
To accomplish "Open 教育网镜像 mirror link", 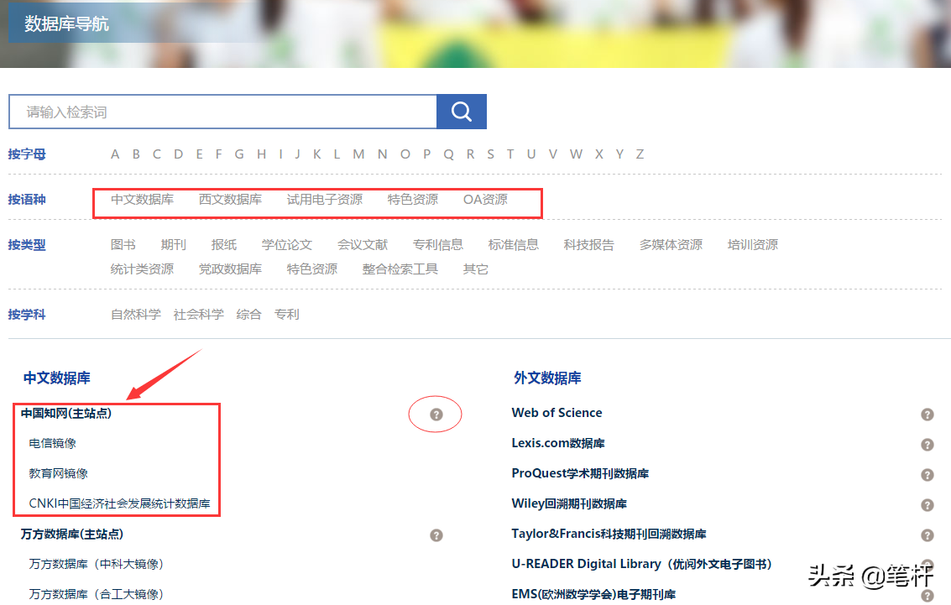I will click(58, 473).
